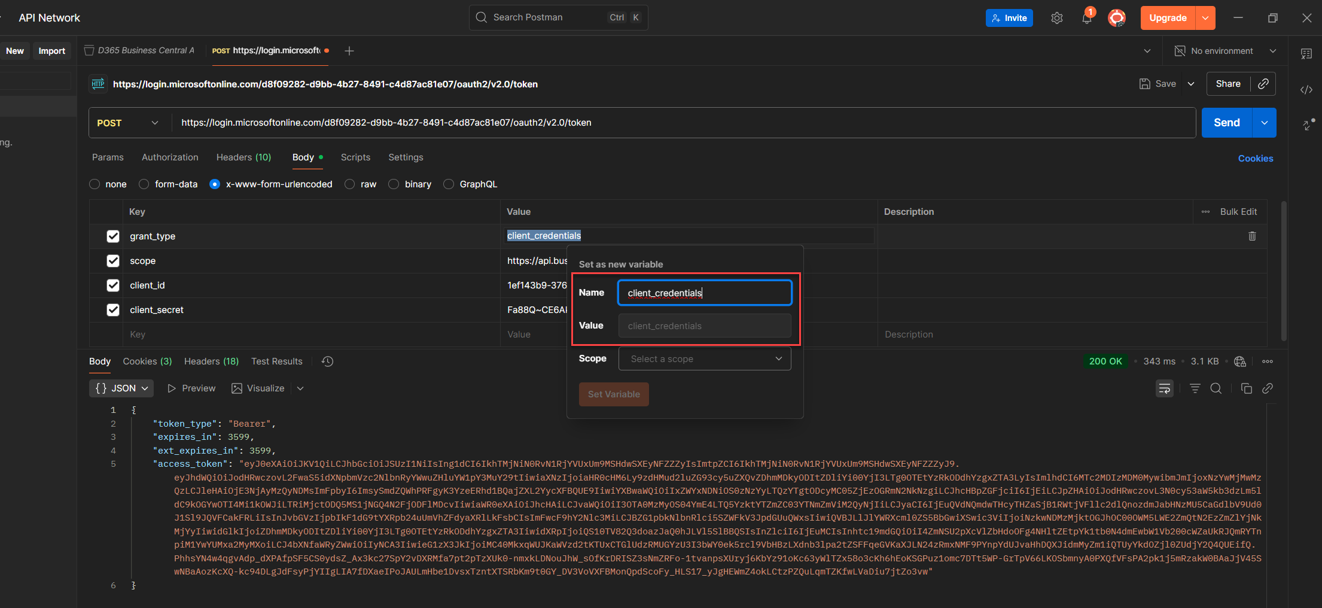
Task: Open JSON format dropdown
Action: click(x=121, y=388)
